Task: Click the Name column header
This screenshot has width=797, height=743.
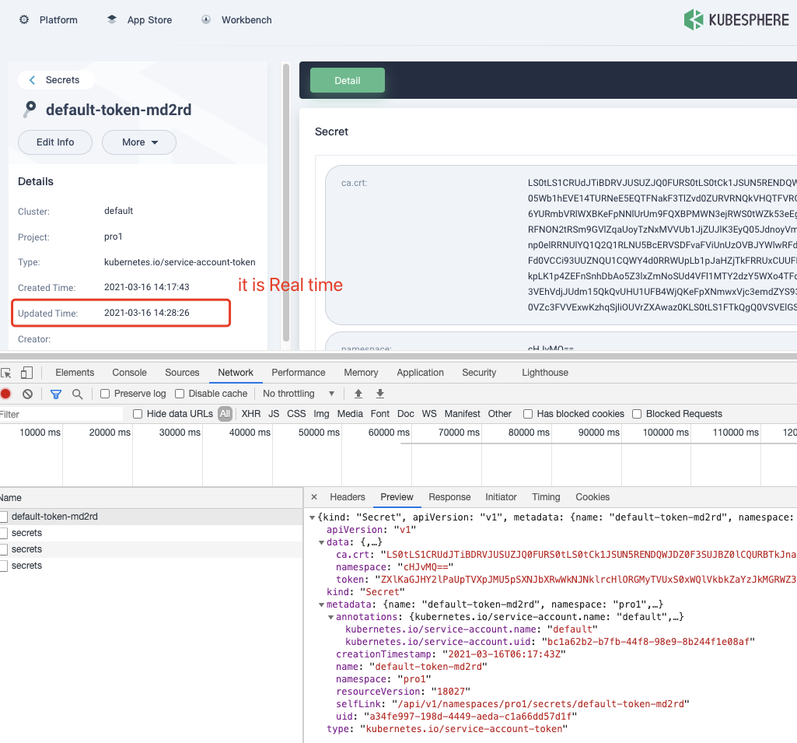Action: 152,498
